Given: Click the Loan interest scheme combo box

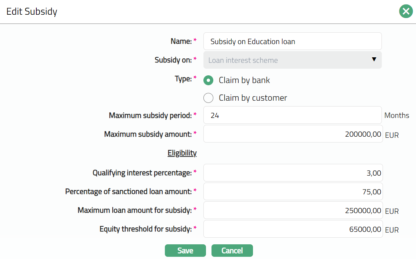Looking at the screenshot, I should pyautogui.click(x=286, y=60).
